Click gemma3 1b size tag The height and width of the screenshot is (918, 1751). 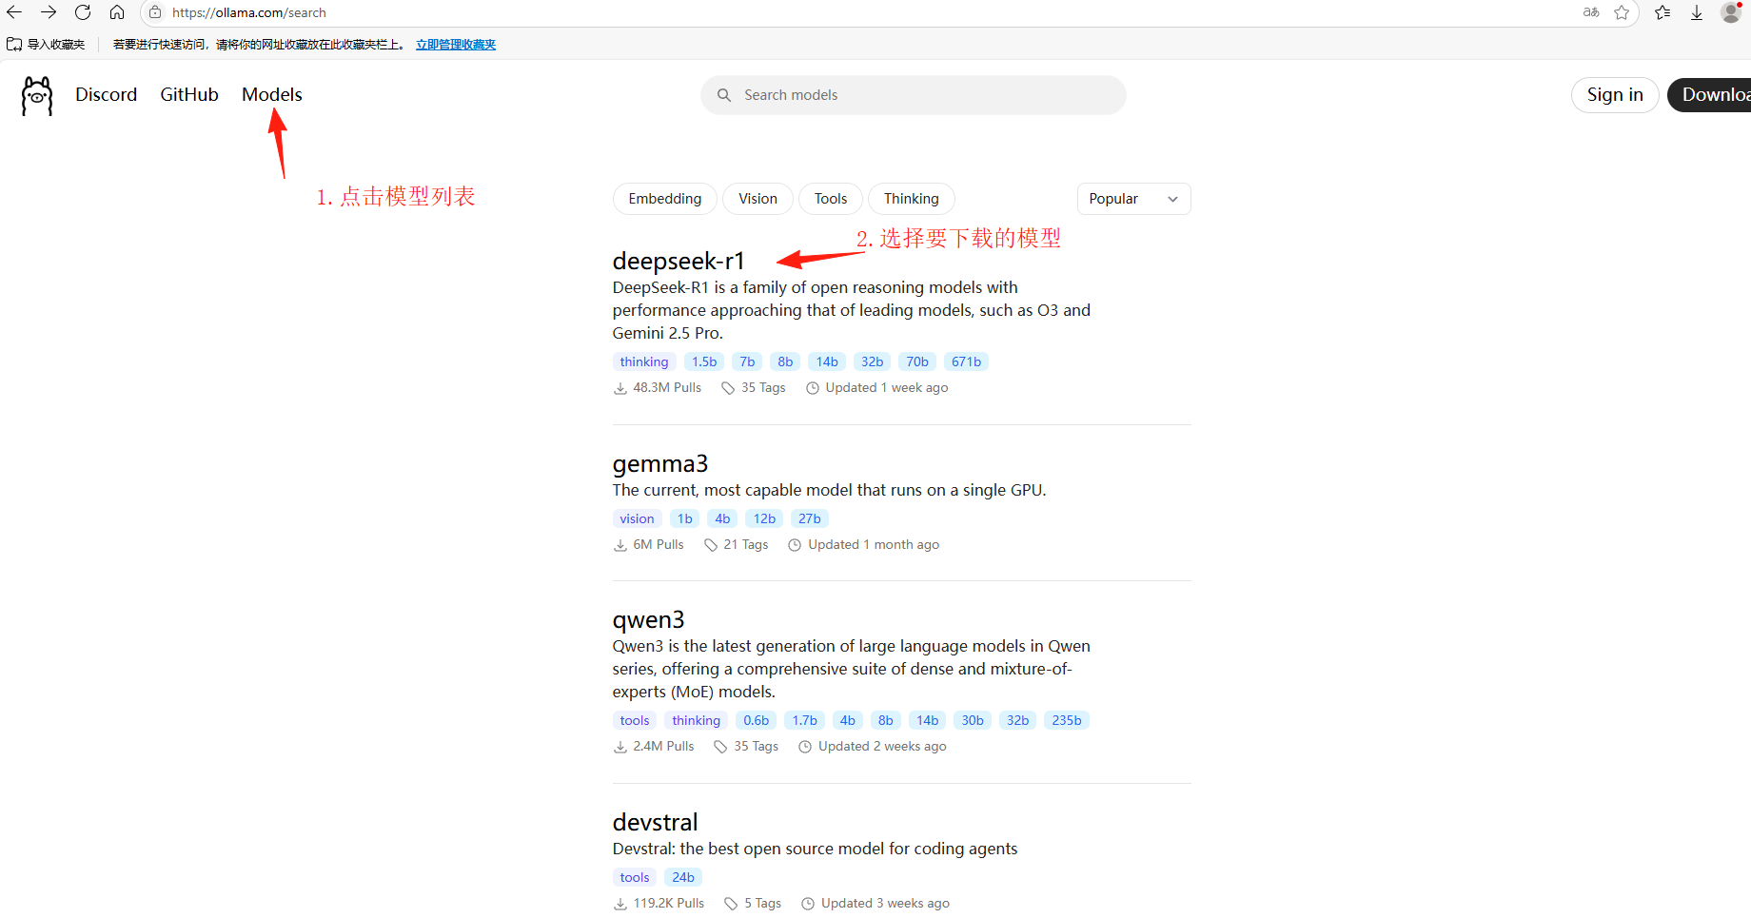pyautogui.click(x=685, y=518)
